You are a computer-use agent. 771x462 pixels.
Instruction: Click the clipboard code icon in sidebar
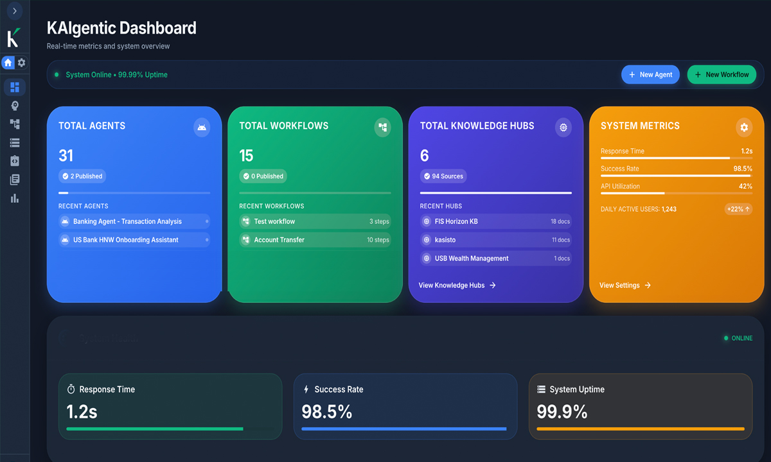(15, 161)
